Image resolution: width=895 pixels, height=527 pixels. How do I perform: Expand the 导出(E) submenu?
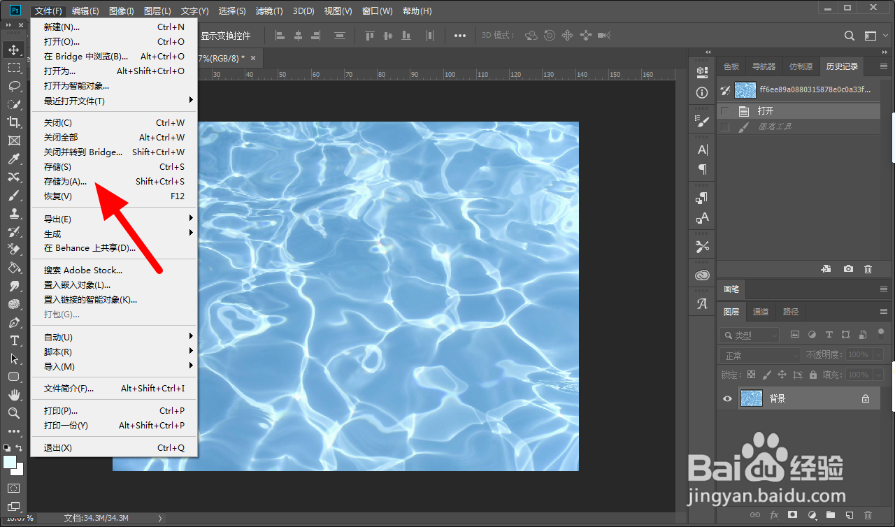coord(115,219)
